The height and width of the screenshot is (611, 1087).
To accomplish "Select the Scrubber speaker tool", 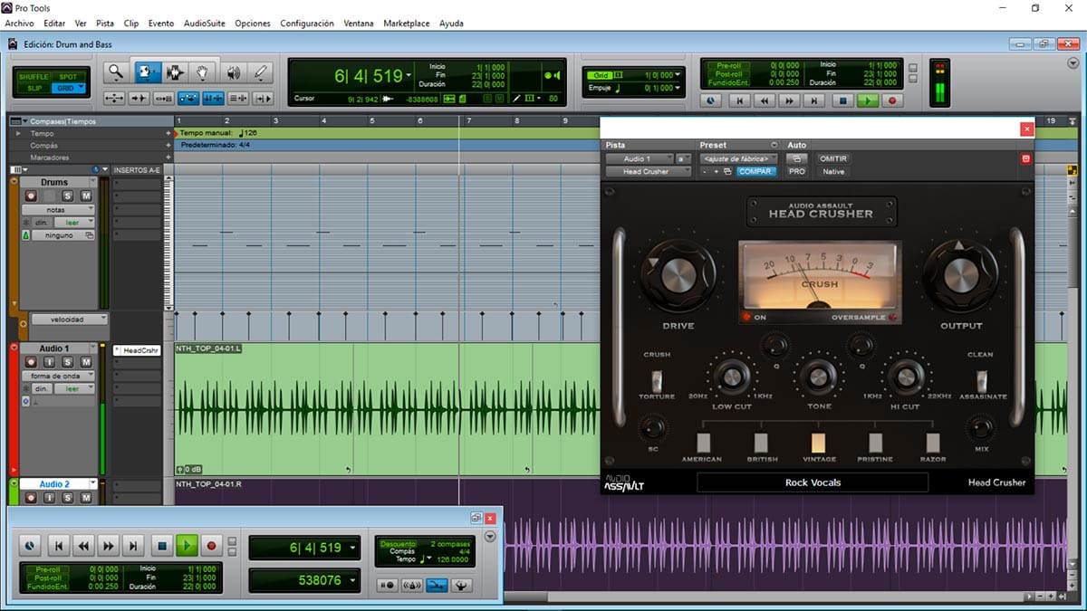I will point(233,72).
